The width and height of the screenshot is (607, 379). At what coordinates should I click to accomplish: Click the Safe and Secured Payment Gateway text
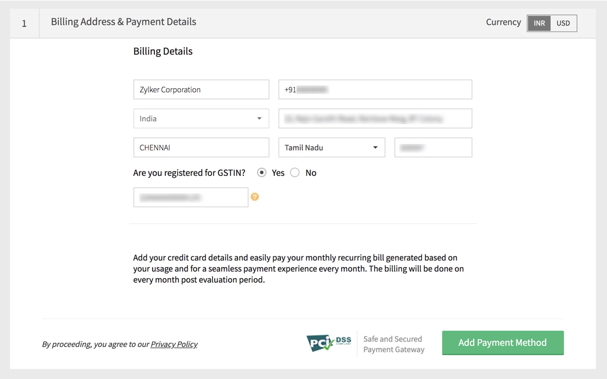point(393,344)
